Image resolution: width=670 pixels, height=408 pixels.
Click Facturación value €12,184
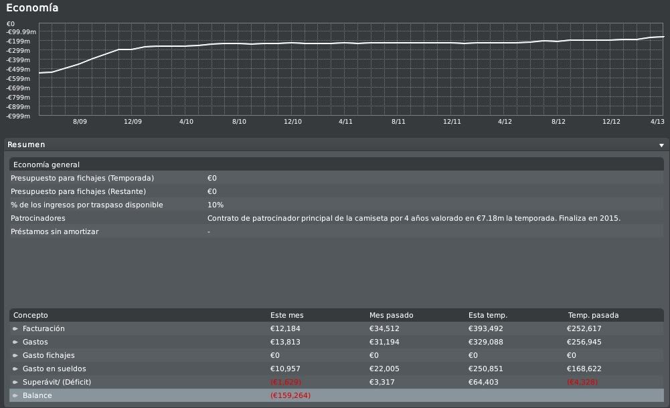point(285,328)
